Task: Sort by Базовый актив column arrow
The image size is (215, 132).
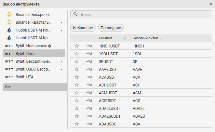Action: point(161,38)
